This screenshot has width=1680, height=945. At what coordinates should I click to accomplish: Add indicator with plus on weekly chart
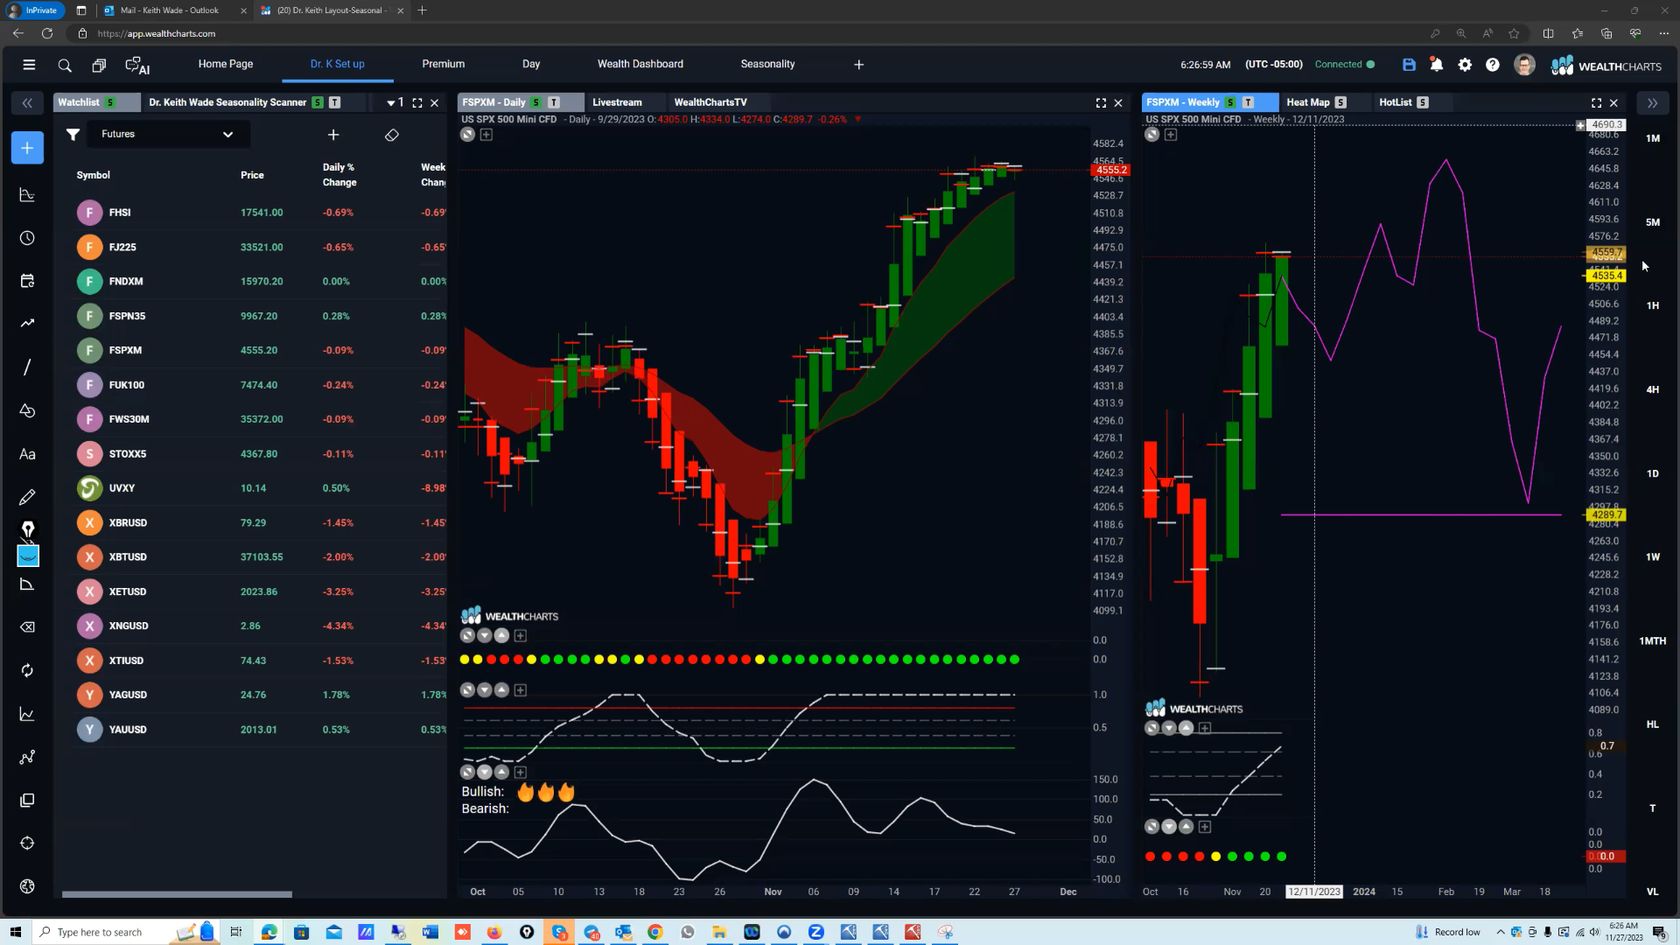[1171, 135]
